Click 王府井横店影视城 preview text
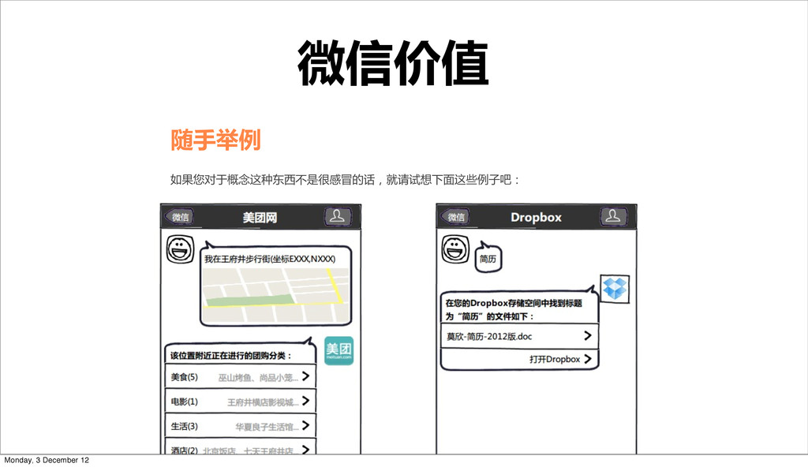The width and height of the screenshot is (808, 467). pos(263,402)
